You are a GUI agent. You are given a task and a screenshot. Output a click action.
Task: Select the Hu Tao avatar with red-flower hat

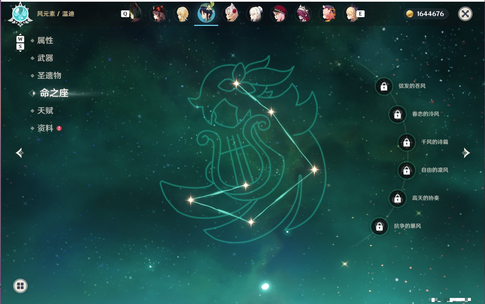coord(159,13)
